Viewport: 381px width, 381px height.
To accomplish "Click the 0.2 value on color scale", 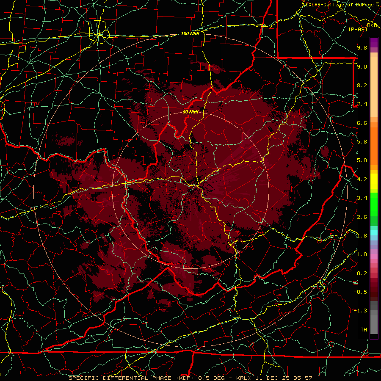I will click(362, 273).
